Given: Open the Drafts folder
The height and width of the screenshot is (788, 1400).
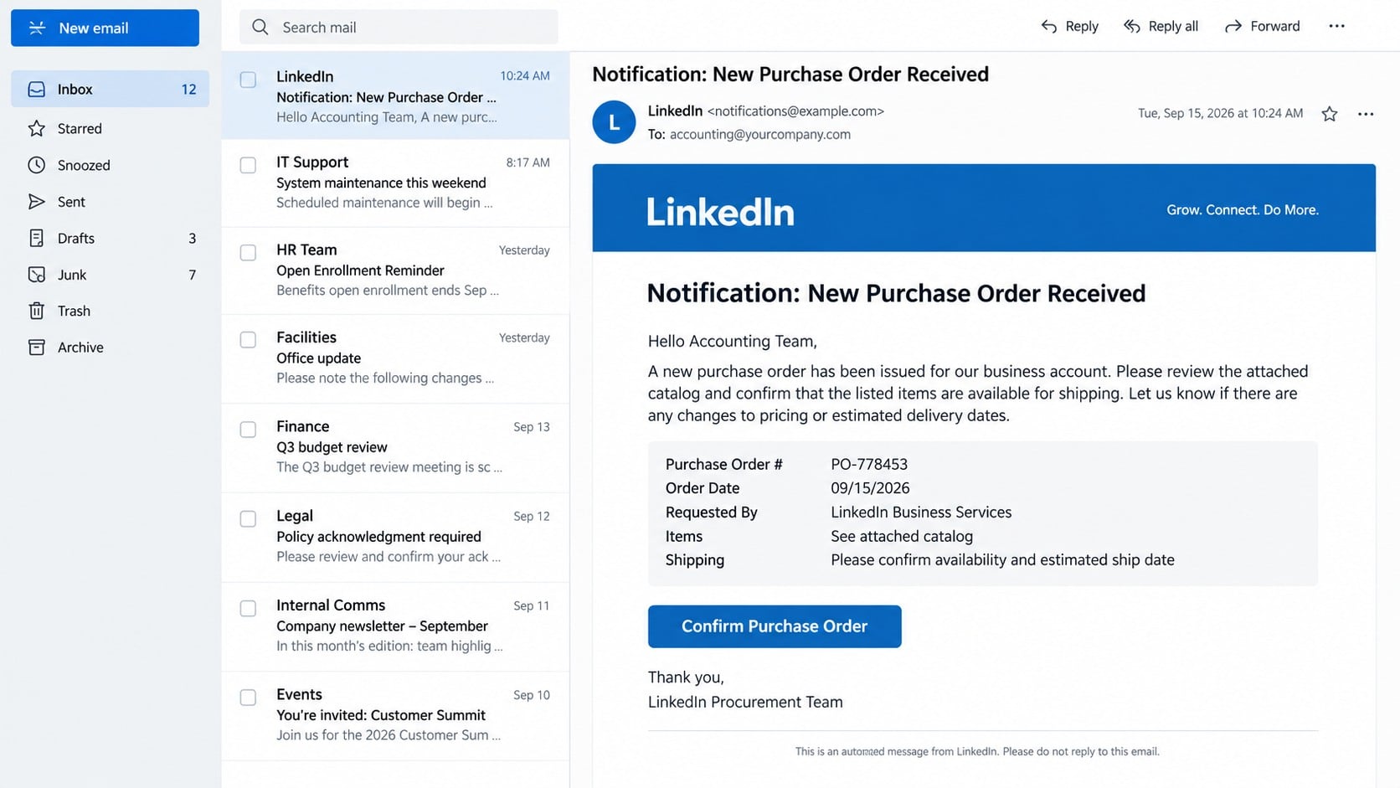Looking at the screenshot, I should [x=111, y=238].
